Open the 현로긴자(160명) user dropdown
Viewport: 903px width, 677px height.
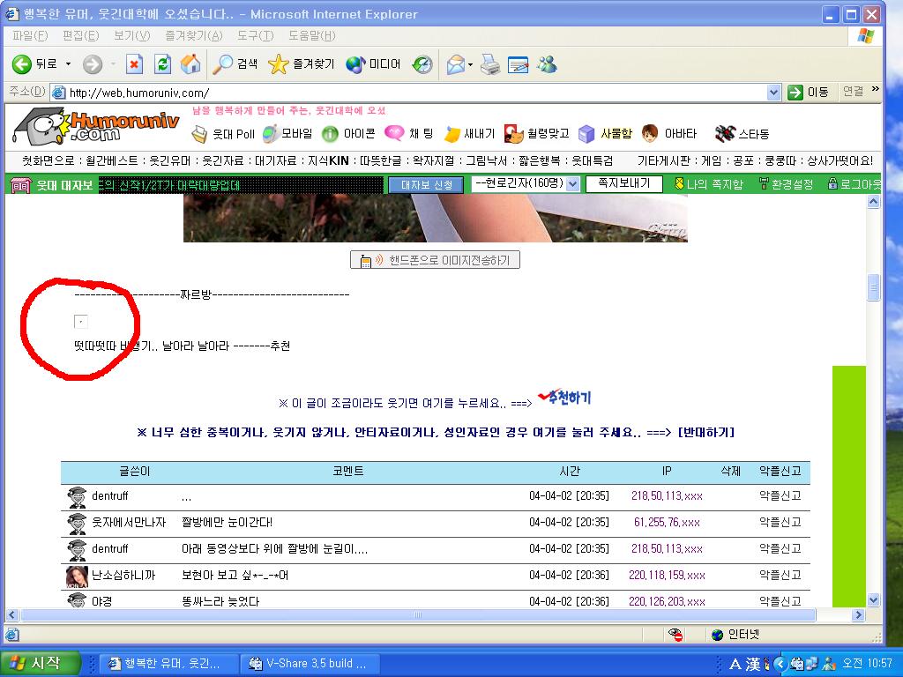coord(571,184)
